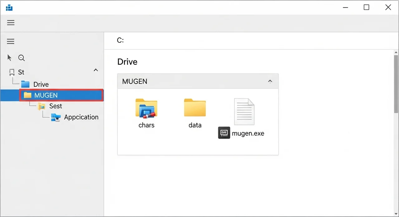This screenshot has height=217, width=399.
Task: Click the chars folder name
Action: click(147, 125)
